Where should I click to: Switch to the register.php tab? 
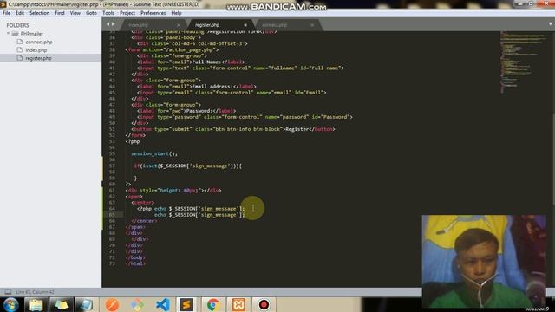[x=207, y=25]
